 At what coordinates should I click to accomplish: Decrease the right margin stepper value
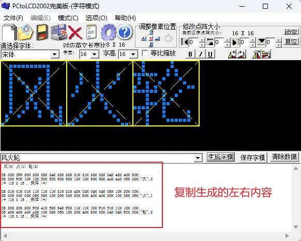click(x=253, y=45)
